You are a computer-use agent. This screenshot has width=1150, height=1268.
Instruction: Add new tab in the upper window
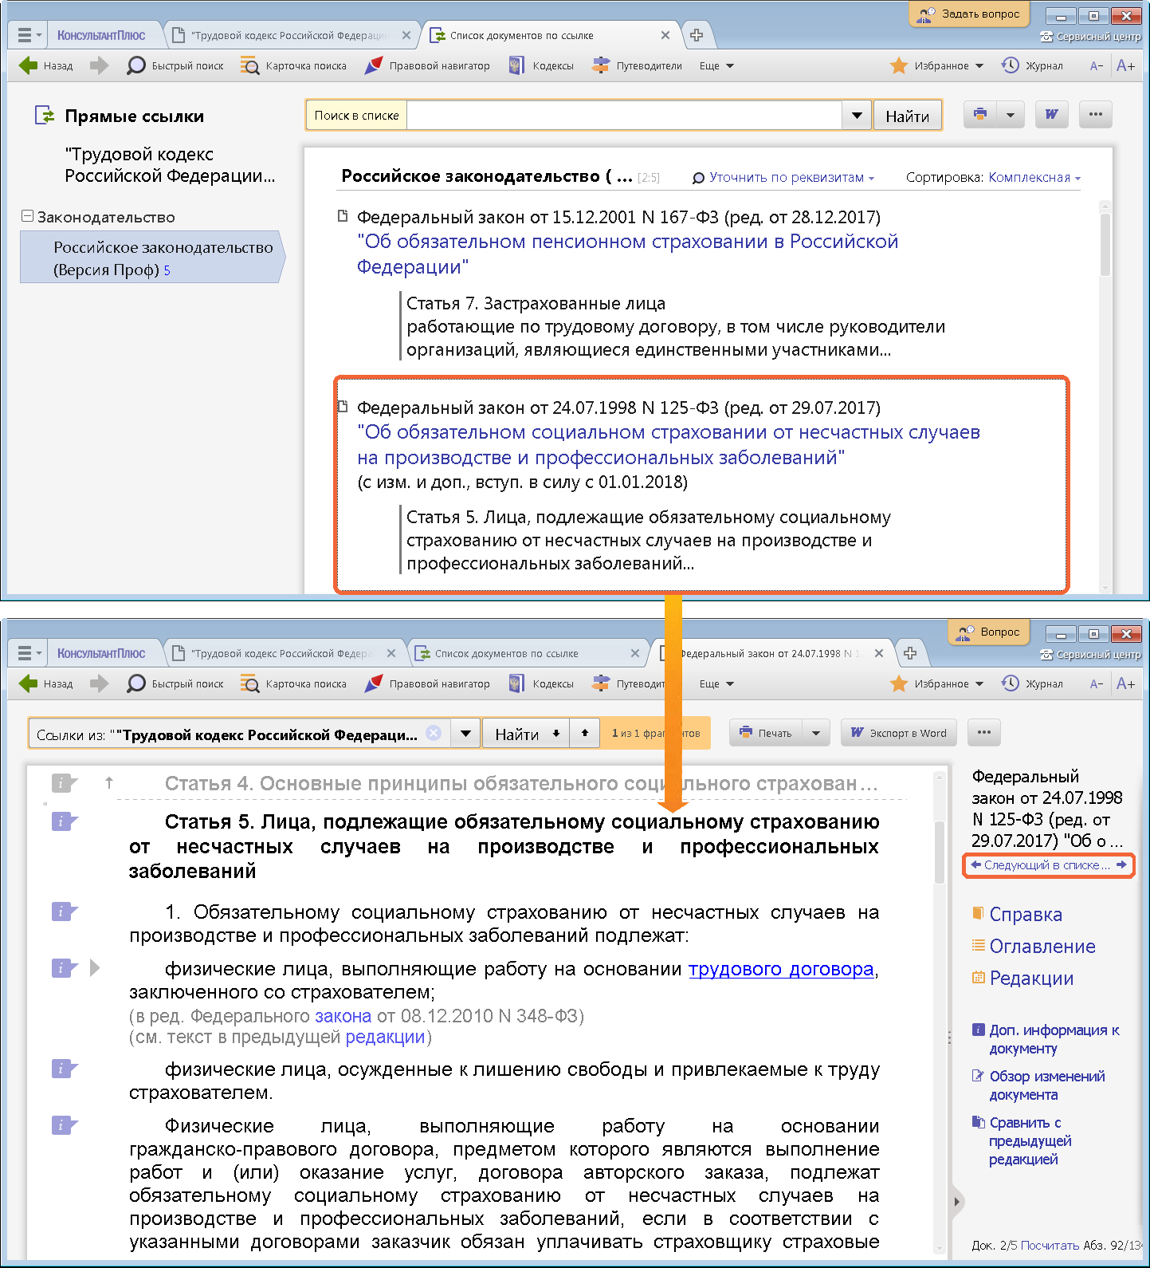[x=697, y=35]
